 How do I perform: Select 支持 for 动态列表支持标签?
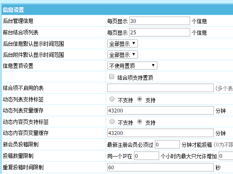(140, 99)
